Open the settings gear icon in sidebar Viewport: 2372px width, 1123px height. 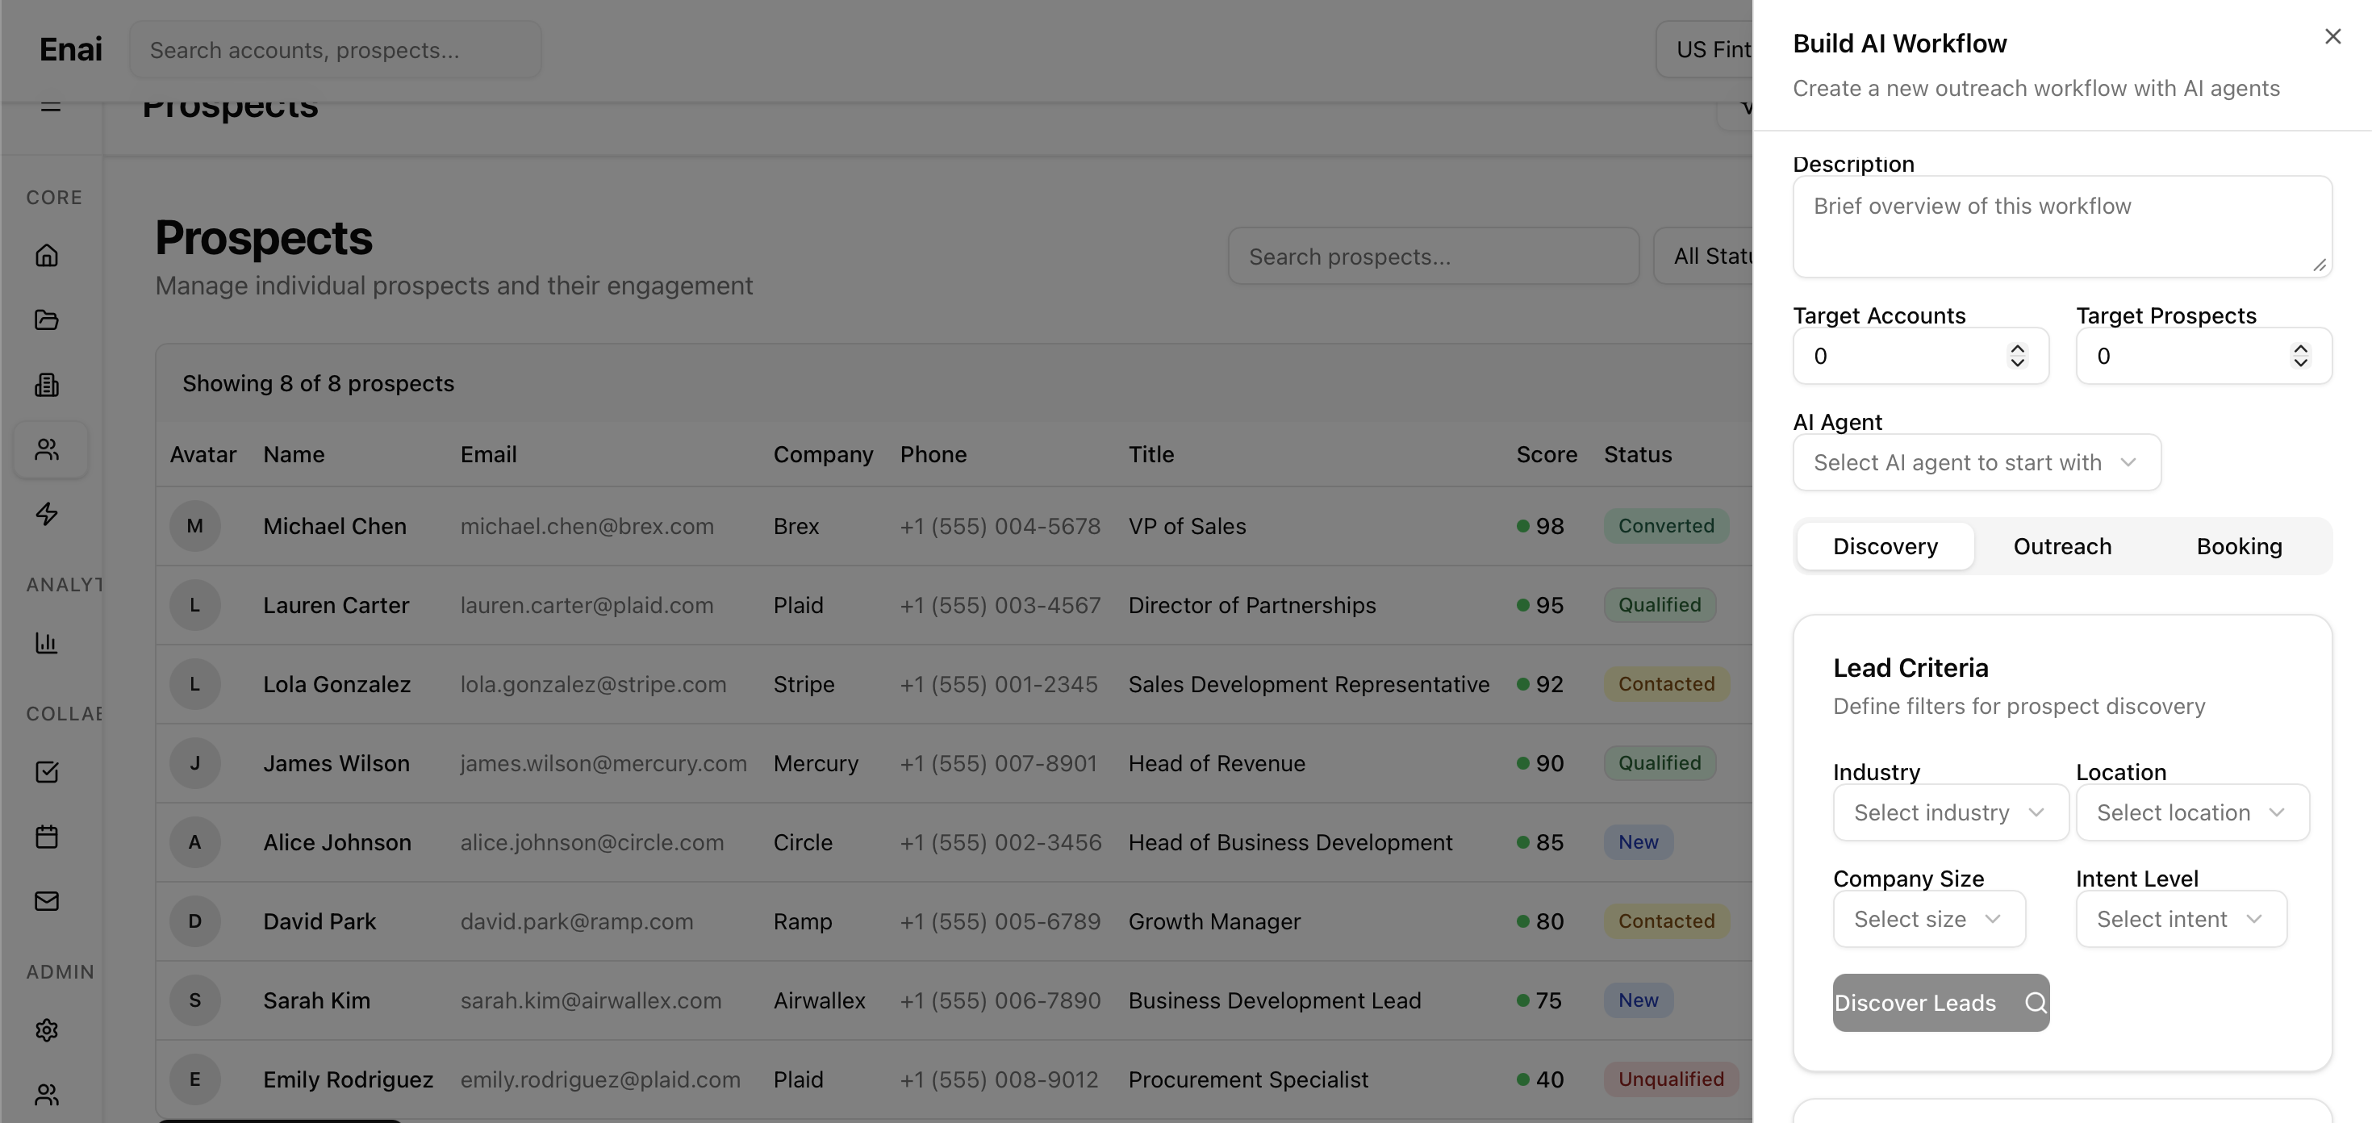pyautogui.click(x=47, y=1030)
